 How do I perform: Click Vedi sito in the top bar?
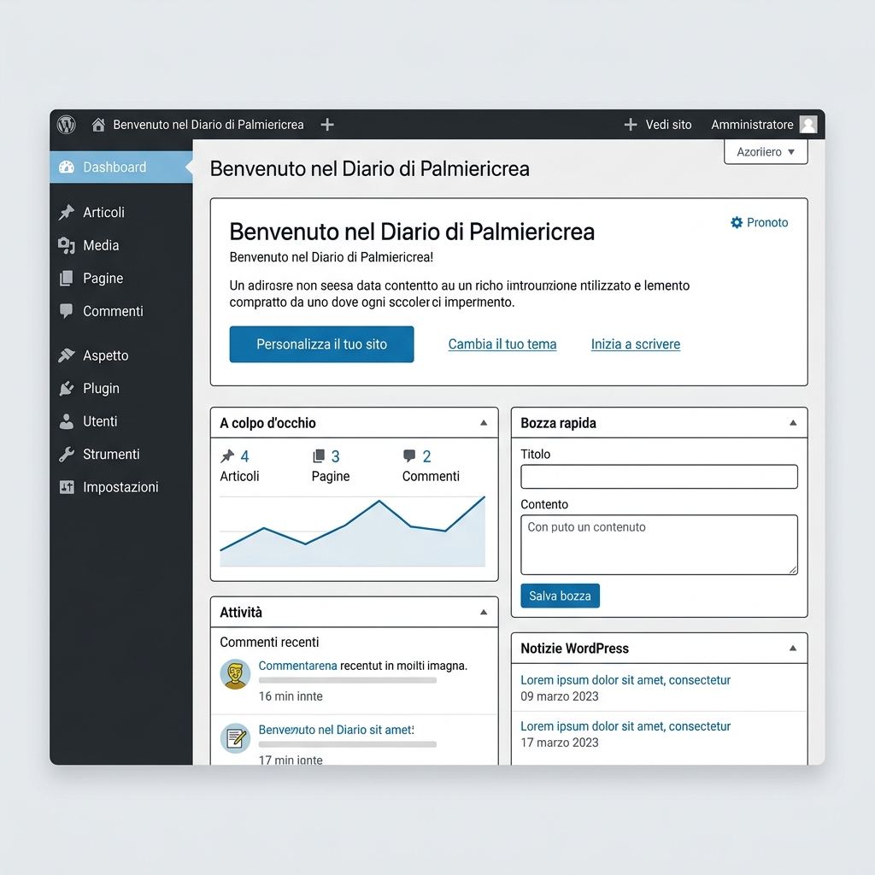coord(667,125)
